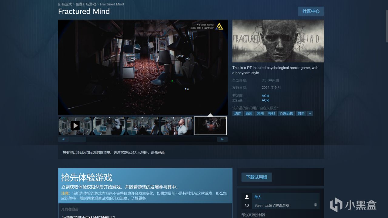Click the left arrow of the thumbnail strip
The height and width of the screenshot is (218, 388).
(63, 139)
